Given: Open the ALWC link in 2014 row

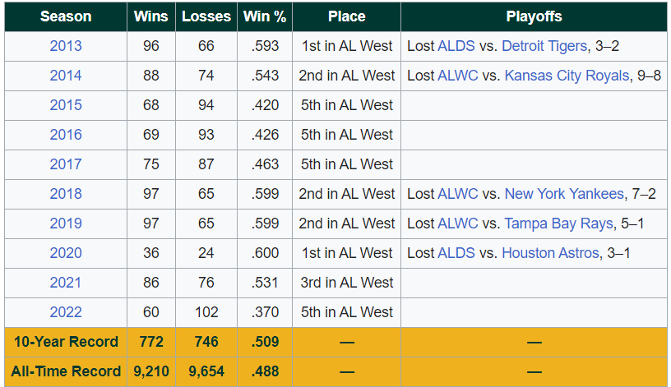Looking at the screenshot, I should click(458, 76).
